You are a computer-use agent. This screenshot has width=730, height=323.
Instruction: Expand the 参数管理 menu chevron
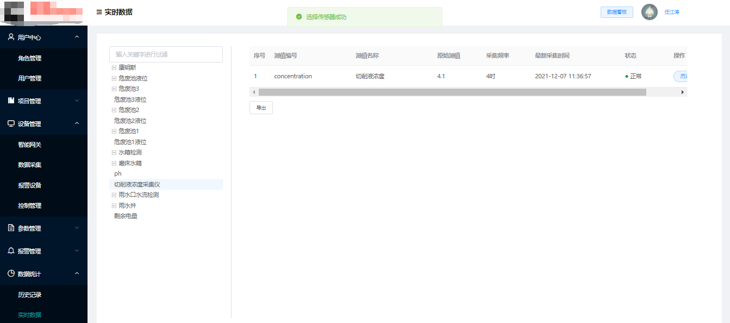pyautogui.click(x=77, y=228)
